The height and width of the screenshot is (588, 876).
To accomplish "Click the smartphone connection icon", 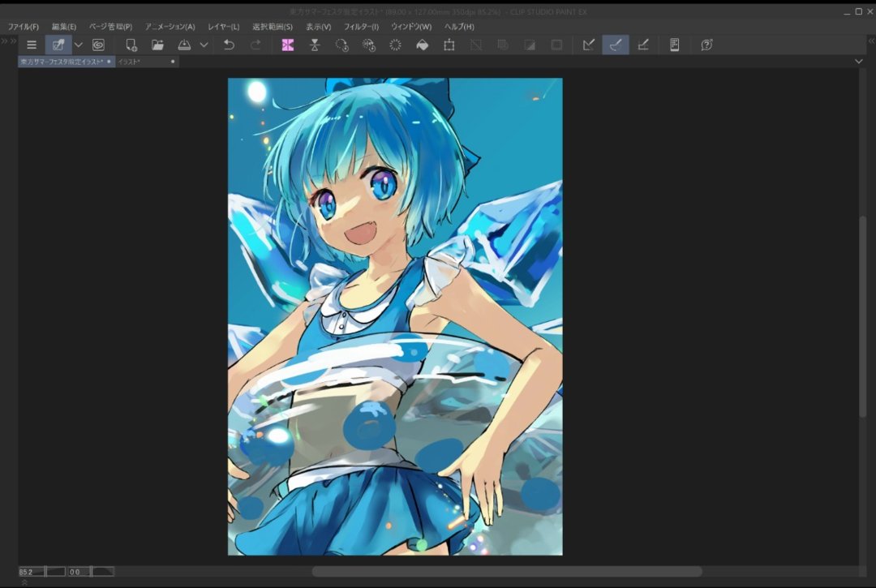I will (674, 45).
